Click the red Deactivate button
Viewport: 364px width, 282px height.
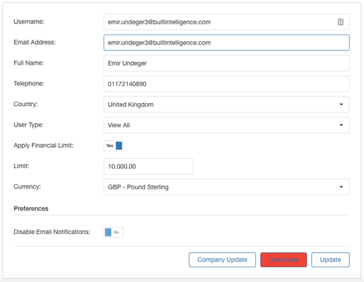click(283, 260)
